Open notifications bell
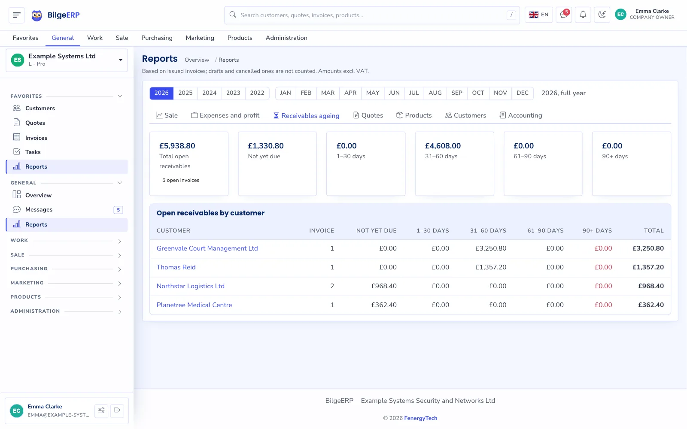The height and width of the screenshot is (429, 687). point(583,15)
